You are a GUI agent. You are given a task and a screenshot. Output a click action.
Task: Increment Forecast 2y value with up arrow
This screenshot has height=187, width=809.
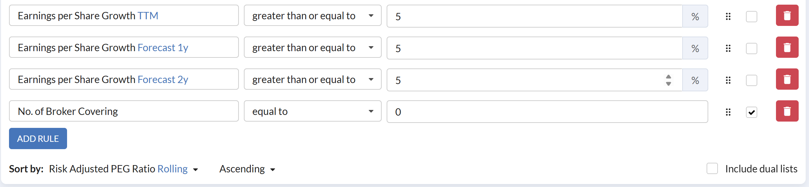[669, 77]
